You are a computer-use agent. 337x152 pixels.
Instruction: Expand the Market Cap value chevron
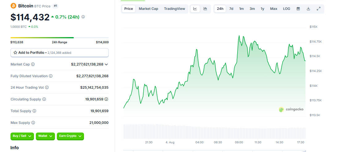point(107,64)
